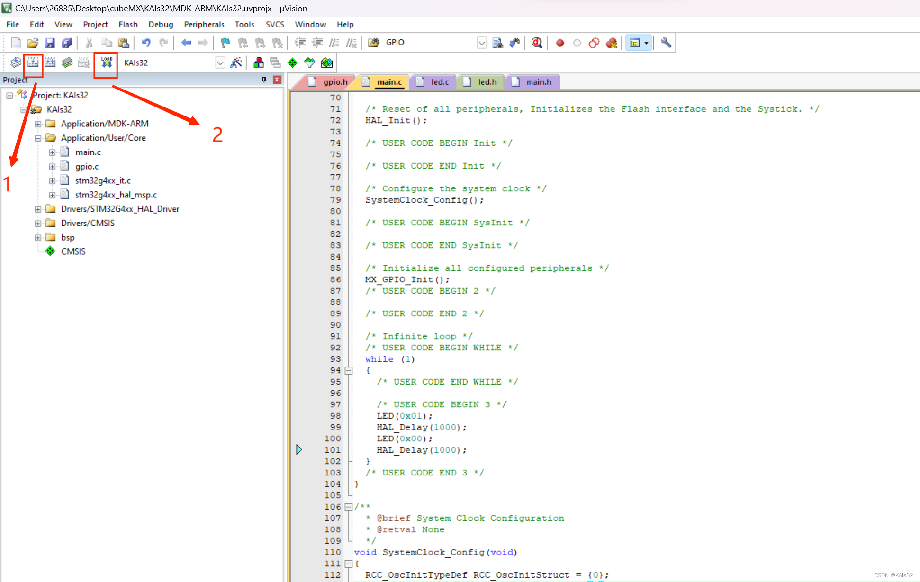Comment the selection with the comment icon
920x582 pixels.
pos(334,43)
